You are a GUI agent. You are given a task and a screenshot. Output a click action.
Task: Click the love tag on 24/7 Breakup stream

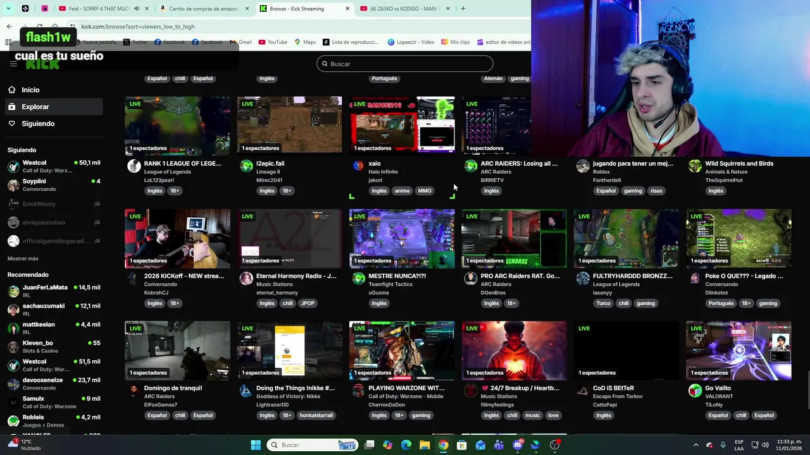pyautogui.click(x=553, y=415)
